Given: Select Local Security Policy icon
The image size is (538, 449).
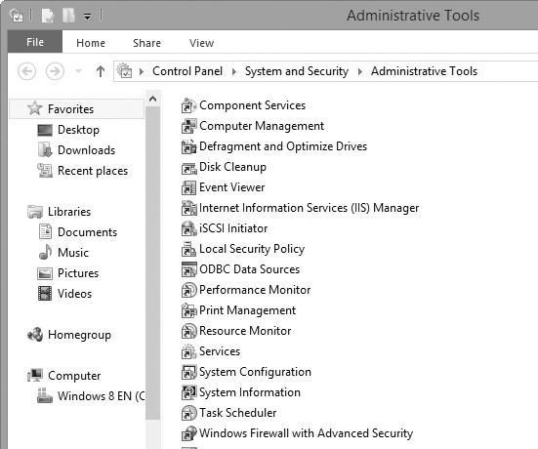Looking at the screenshot, I should (x=188, y=249).
